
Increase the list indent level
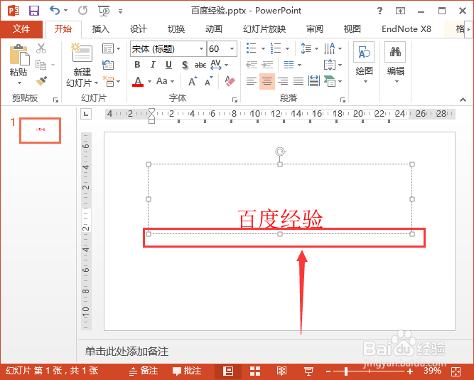(267, 65)
